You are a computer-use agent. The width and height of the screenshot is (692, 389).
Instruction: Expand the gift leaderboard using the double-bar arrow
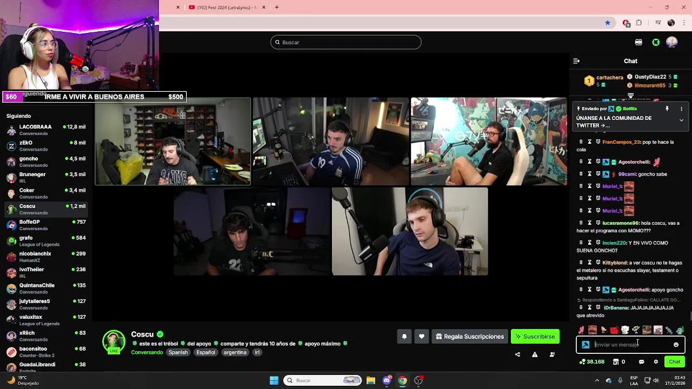click(630, 96)
